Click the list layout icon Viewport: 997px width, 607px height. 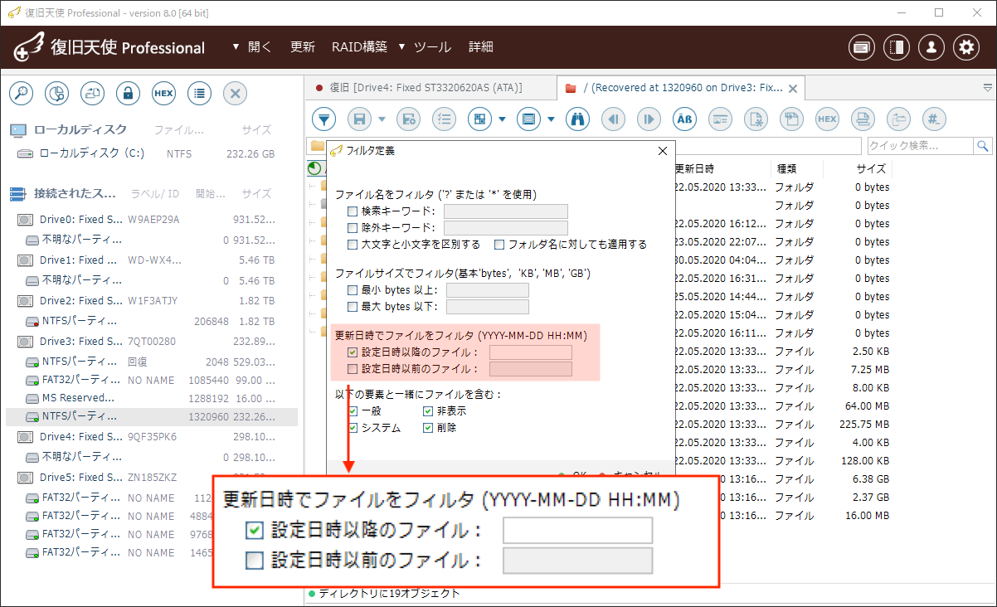528,119
